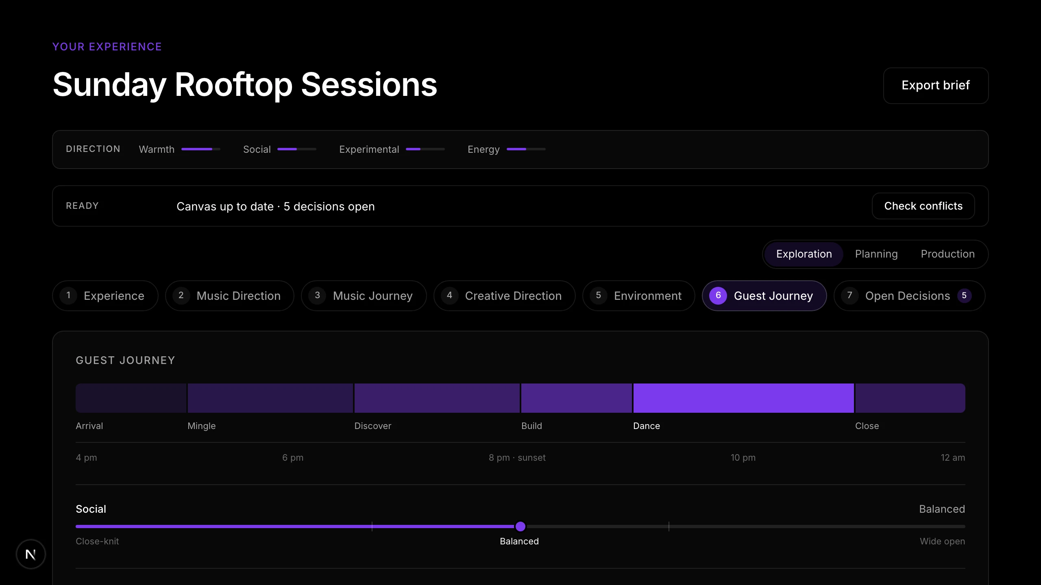Image resolution: width=1041 pixels, height=585 pixels.
Task: Open the Environment tab
Action: (639, 296)
